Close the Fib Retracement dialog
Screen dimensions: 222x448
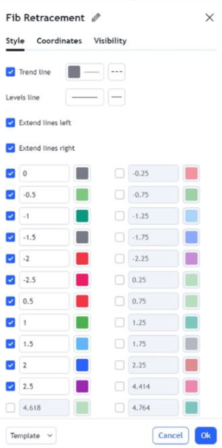tap(210, 18)
